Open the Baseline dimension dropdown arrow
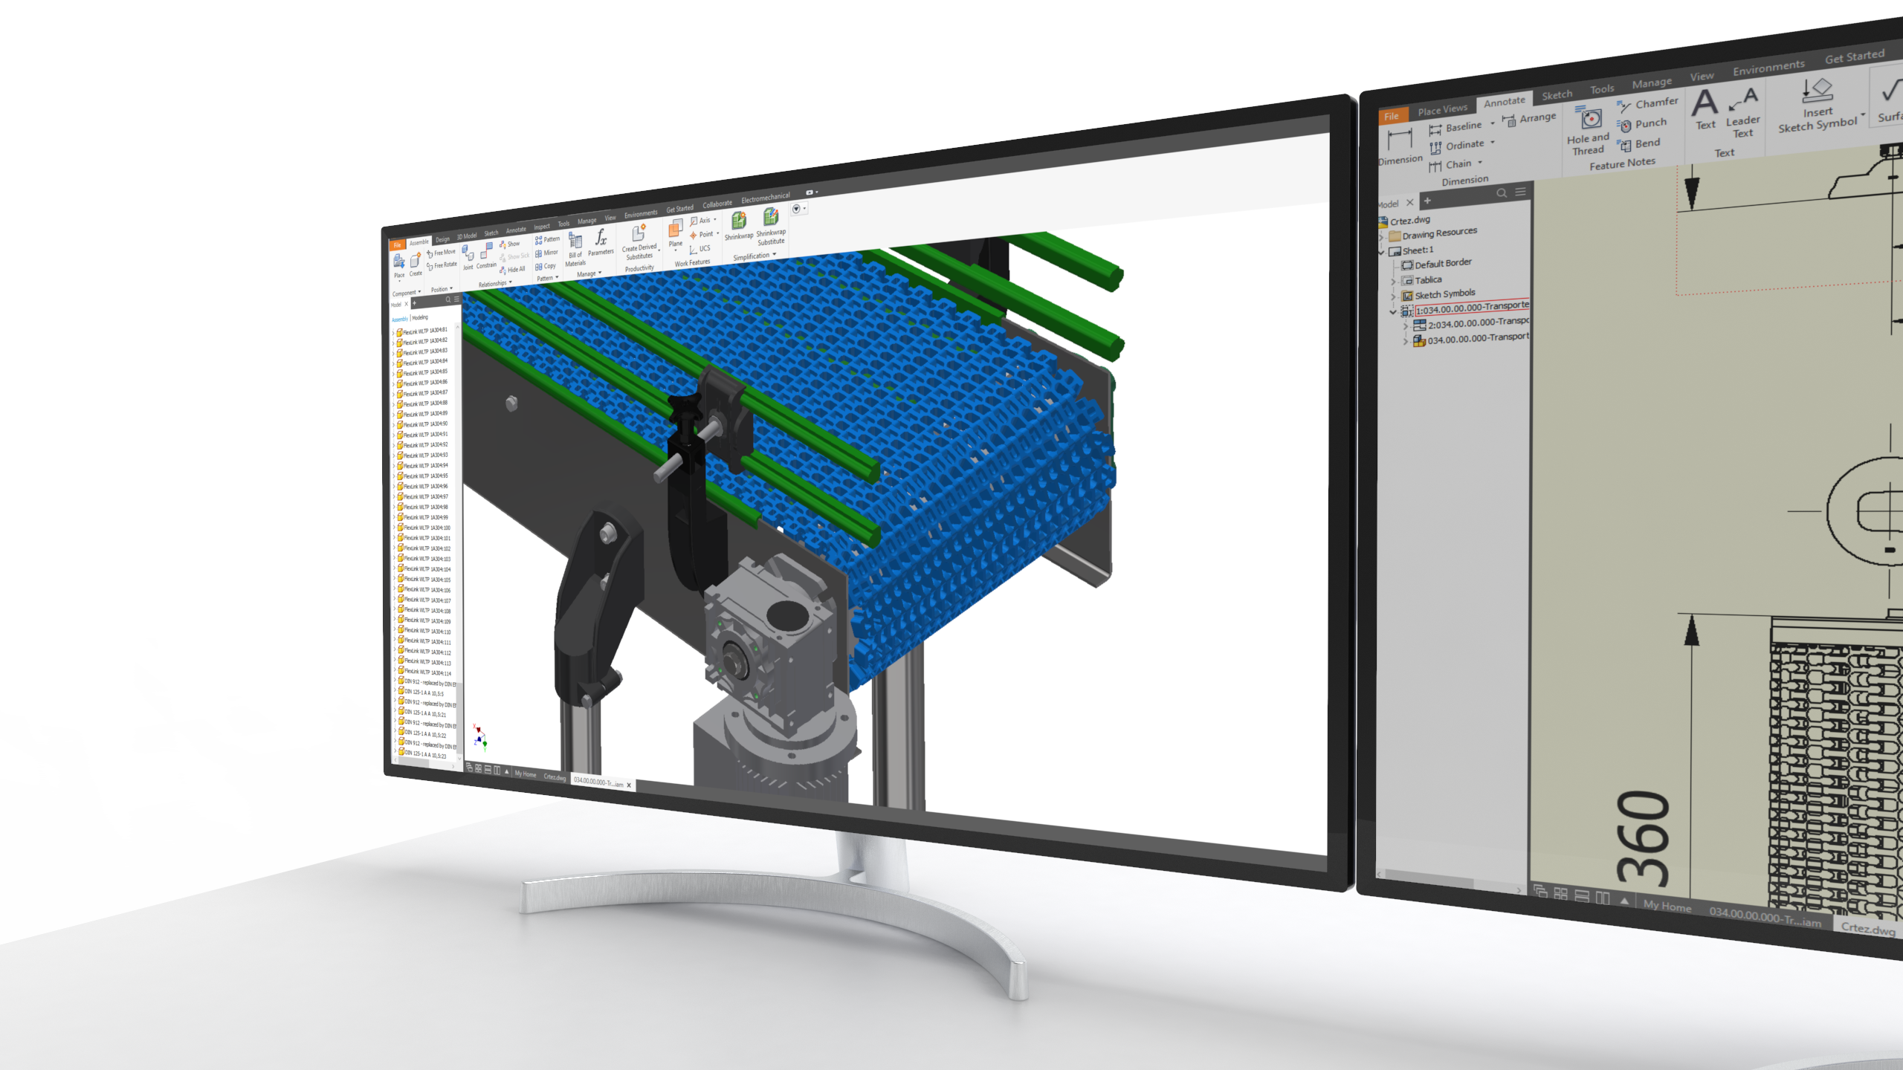1903x1070 pixels. 1492,124
